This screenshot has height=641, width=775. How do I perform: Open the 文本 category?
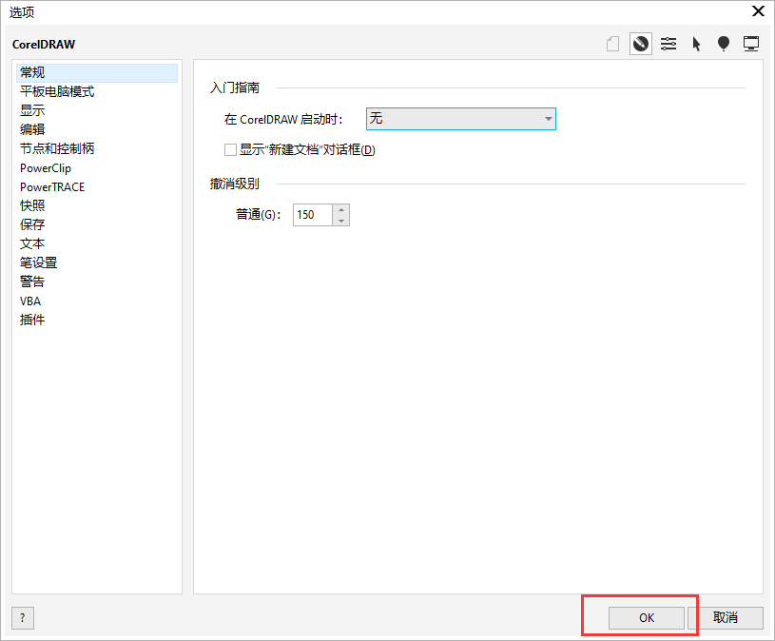click(x=97, y=243)
